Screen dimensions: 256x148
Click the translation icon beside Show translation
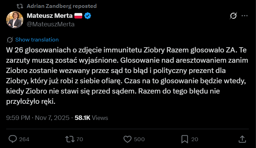(10, 39)
